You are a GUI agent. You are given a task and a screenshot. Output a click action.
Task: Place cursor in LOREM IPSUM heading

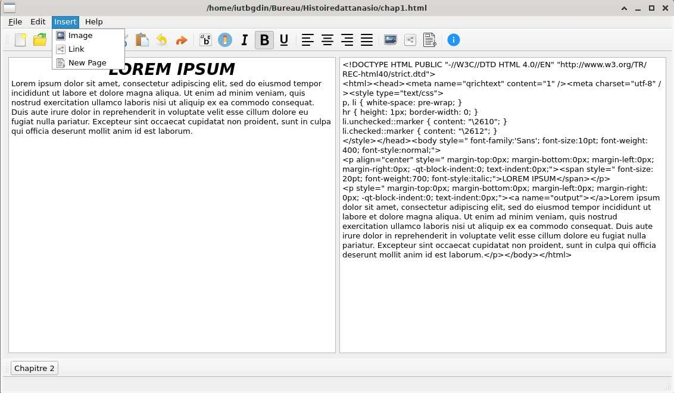(x=171, y=69)
